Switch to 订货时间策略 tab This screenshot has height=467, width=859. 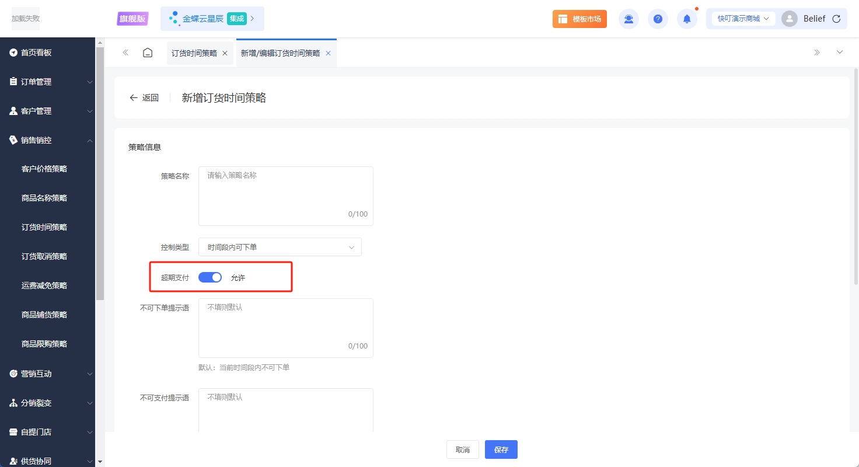[194, 53]
